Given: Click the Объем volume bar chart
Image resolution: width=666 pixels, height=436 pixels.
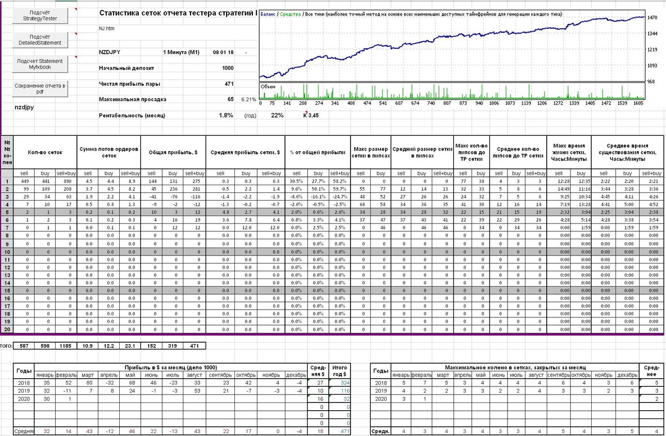Looking at the screenshot, I should pyautogui.click(x=452, y=90).
